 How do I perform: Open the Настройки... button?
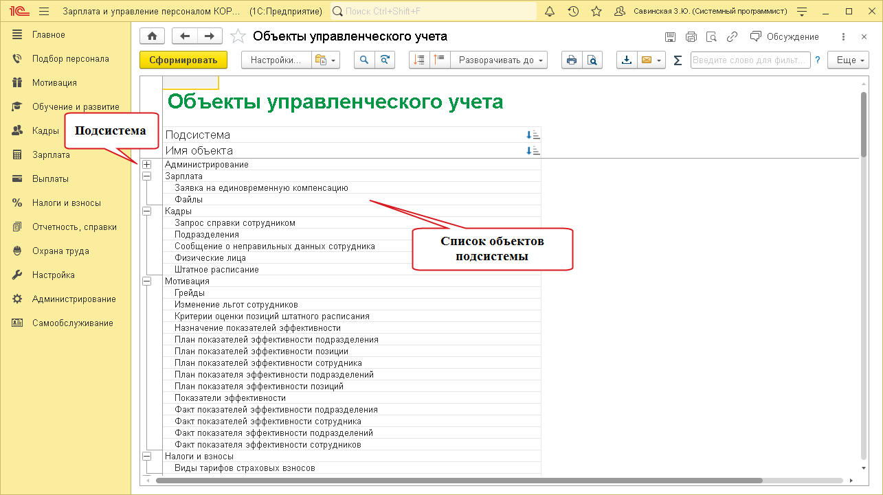click(x=276, y=60)
